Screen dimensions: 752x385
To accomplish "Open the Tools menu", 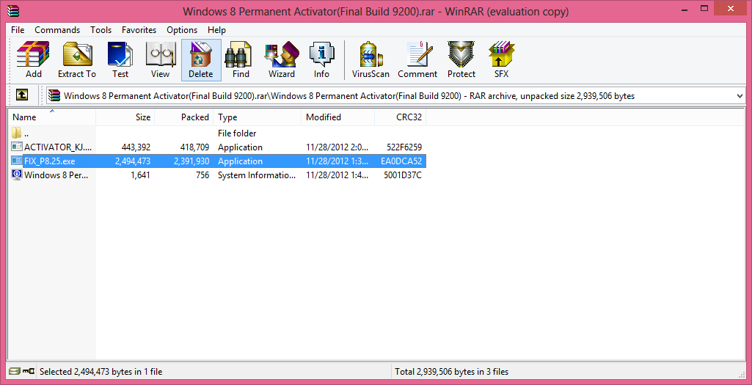I will click(x=101, y=30).
